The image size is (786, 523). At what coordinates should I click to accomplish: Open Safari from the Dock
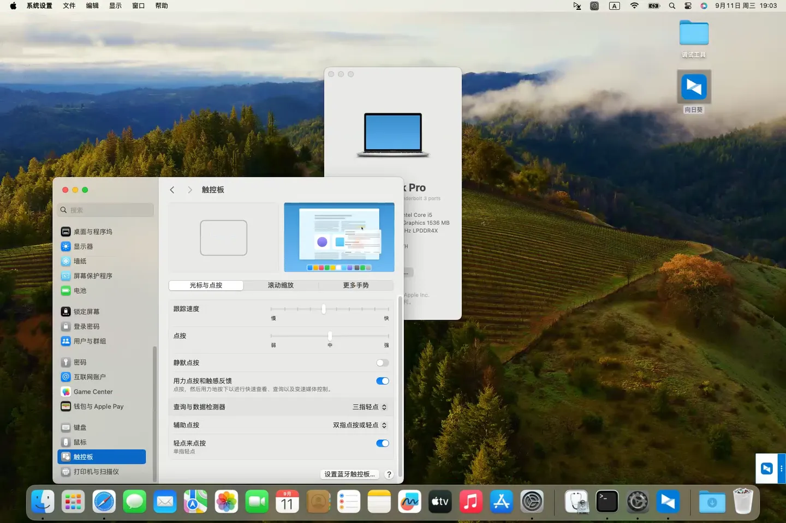pyautogui.click(x=104, y=501)
